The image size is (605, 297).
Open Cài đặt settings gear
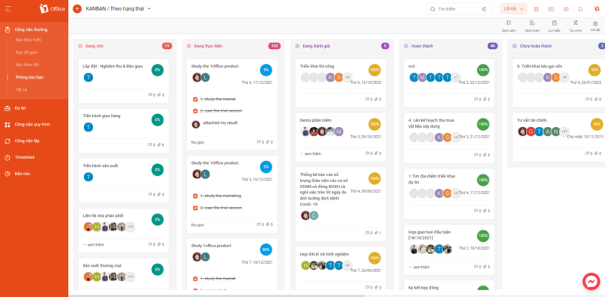point(595,26)
